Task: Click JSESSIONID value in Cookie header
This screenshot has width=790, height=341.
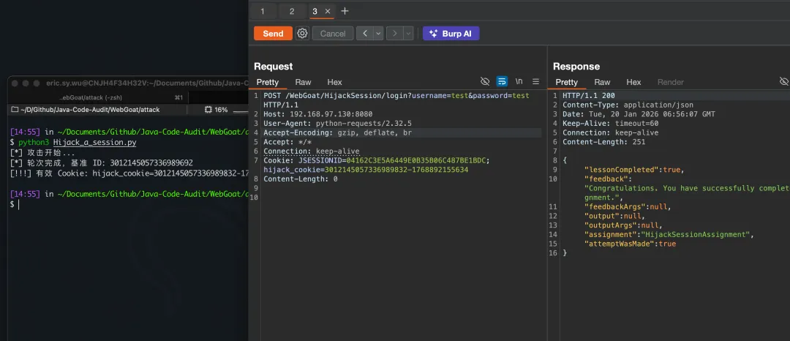Action: 417,160
